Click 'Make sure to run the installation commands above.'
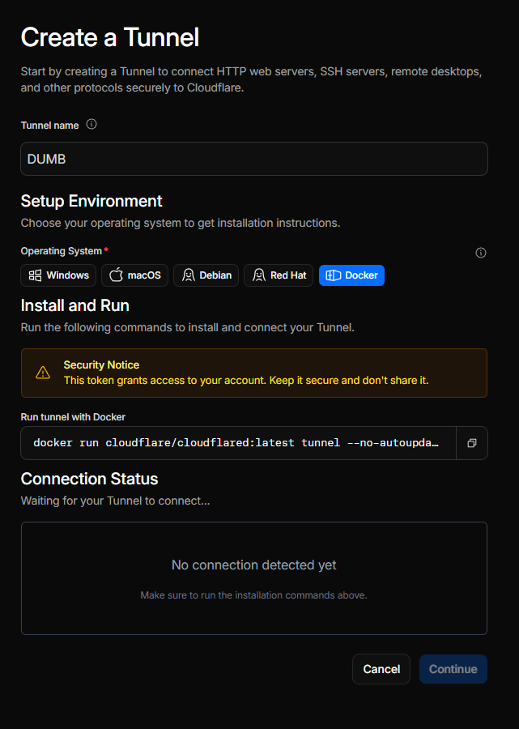Viewport: 519px width, 729px height. pos(253,595)
